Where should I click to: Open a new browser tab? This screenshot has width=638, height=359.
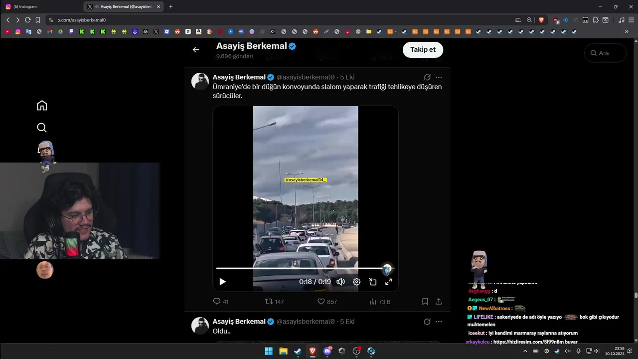[170, 6]
